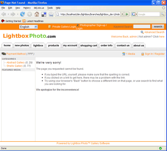
Task: Open the del.icio.us menu
Action: [x=39, y=8]
